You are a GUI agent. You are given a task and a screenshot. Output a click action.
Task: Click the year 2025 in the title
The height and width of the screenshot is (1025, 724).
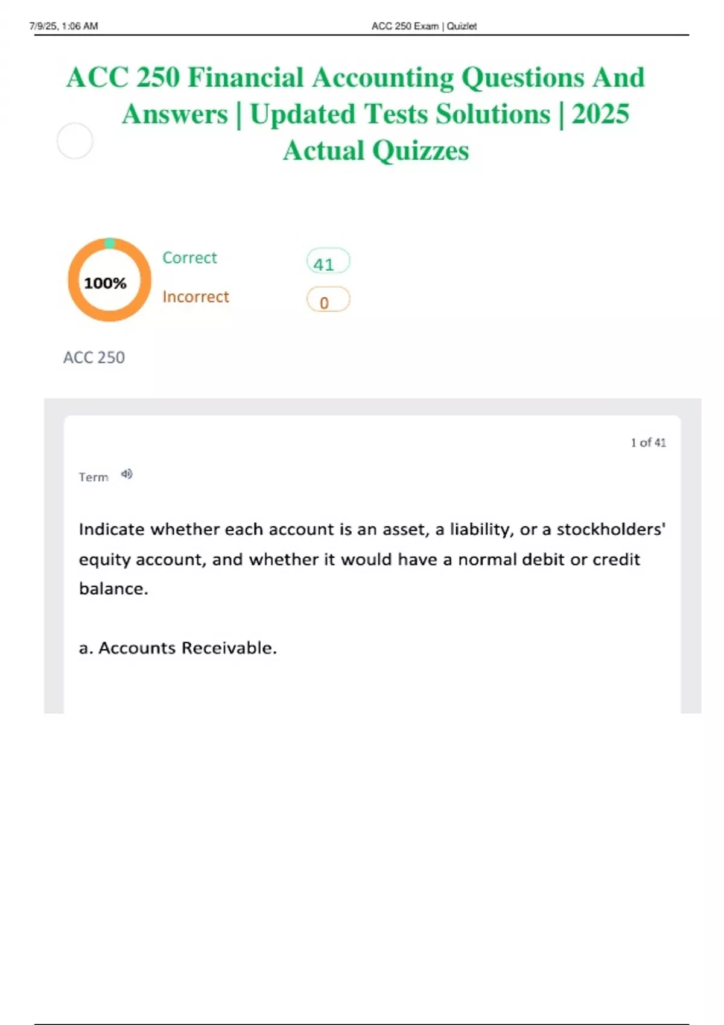coord(600,114)
